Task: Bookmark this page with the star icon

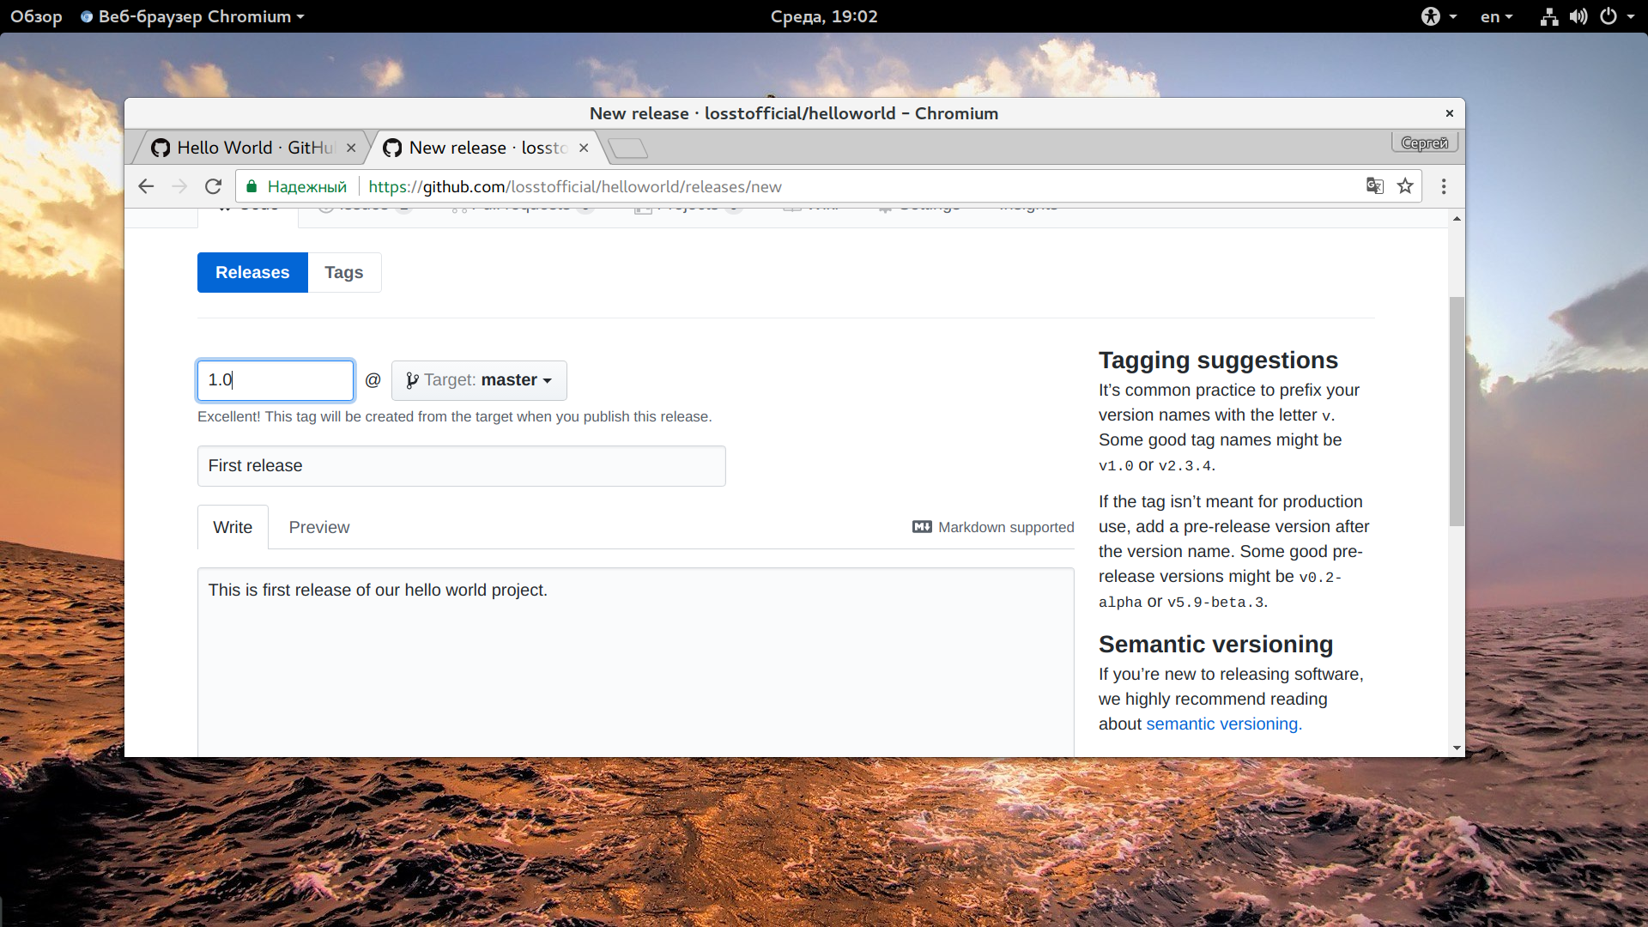Action: tap(1405, 186)
